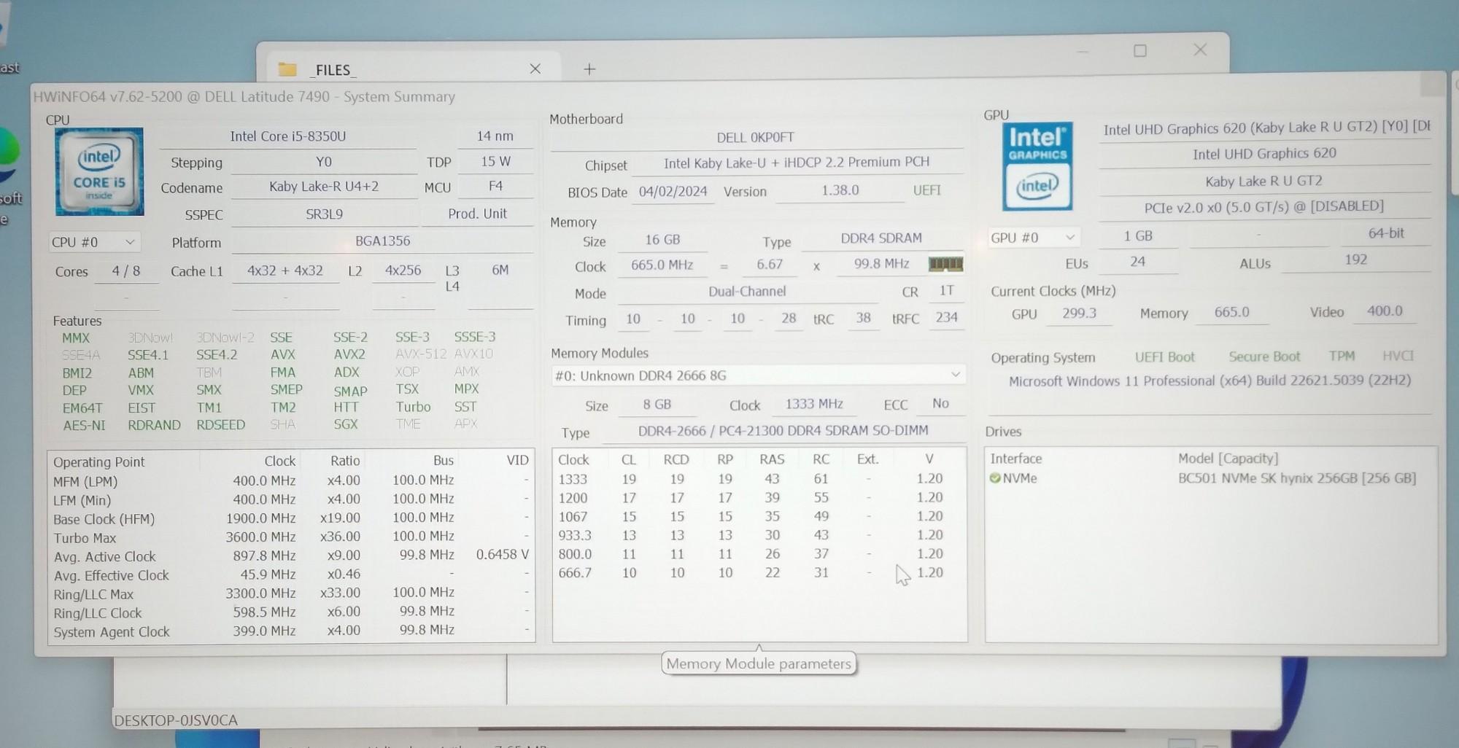Click the folder icon on _FILES_ tab

click(287, 69)
